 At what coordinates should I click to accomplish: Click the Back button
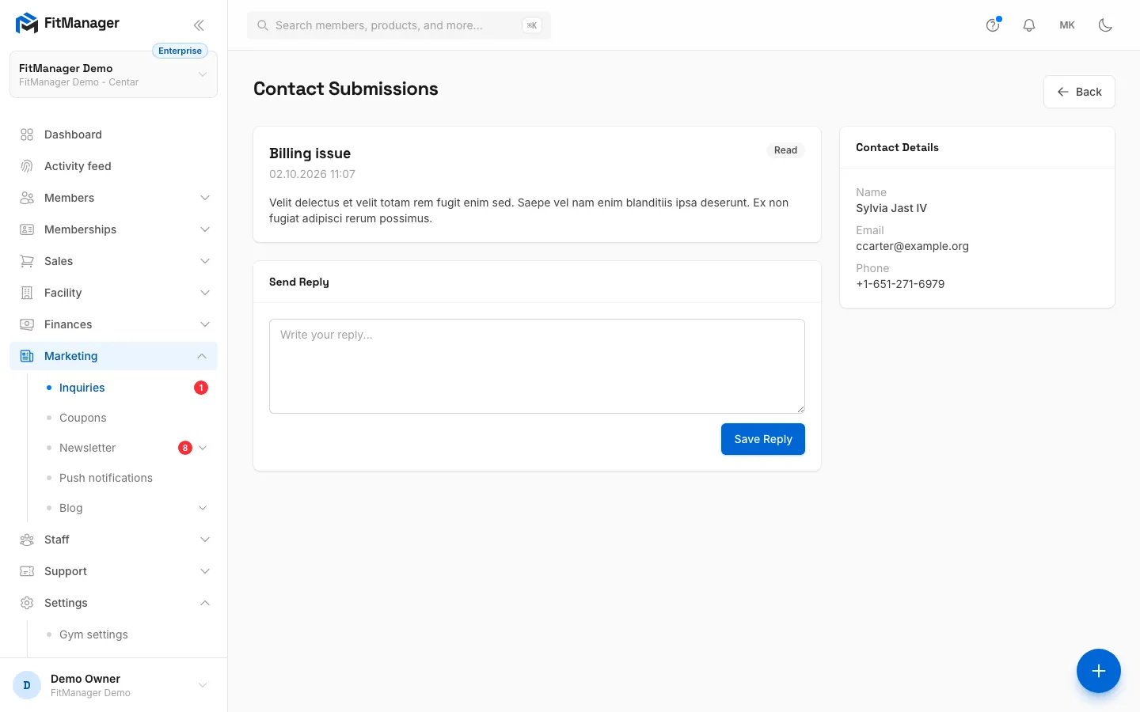[x=1079, y=92]
